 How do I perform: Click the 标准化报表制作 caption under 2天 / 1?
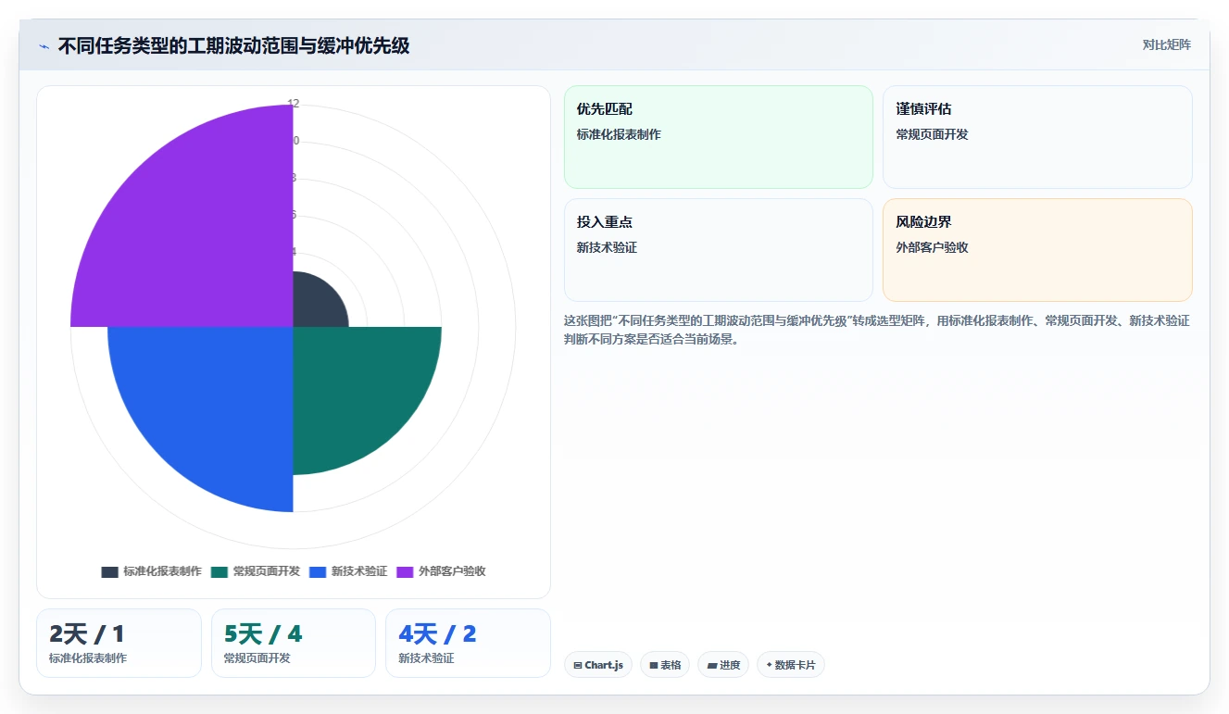(x=88, y=658)
